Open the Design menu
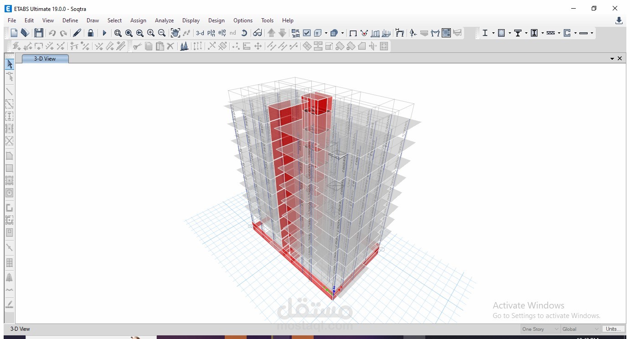630x339 pixels. point(216,21)
